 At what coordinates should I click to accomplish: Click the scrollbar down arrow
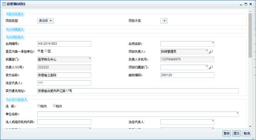(x=250, y=126)
